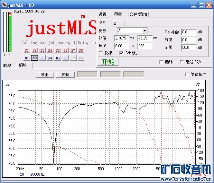
Task: Click the 导出 export button
Action: 45,75
